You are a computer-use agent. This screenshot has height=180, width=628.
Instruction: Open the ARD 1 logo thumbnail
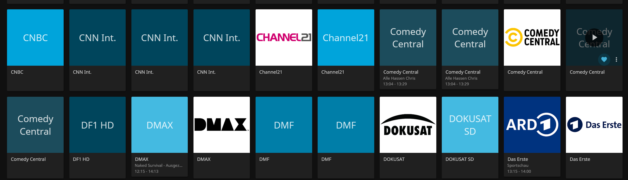532,125
